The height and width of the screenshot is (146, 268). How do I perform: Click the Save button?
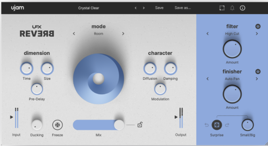coord(159,8)
